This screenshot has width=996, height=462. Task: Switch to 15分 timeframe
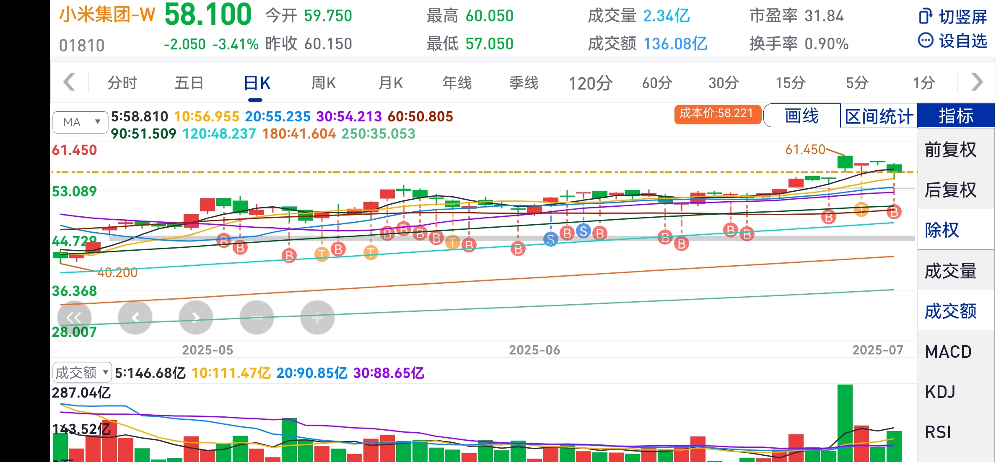pyautogui.click(x=790, y=83)
